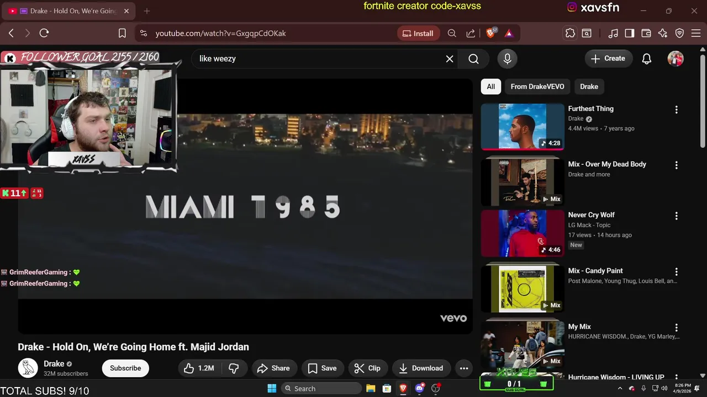
Task: Install the YouTube app via Install button
Action: pos(418,33)
